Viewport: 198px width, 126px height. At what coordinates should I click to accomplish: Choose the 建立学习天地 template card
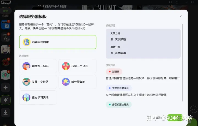pyautogui.click(x=38, y=97)
